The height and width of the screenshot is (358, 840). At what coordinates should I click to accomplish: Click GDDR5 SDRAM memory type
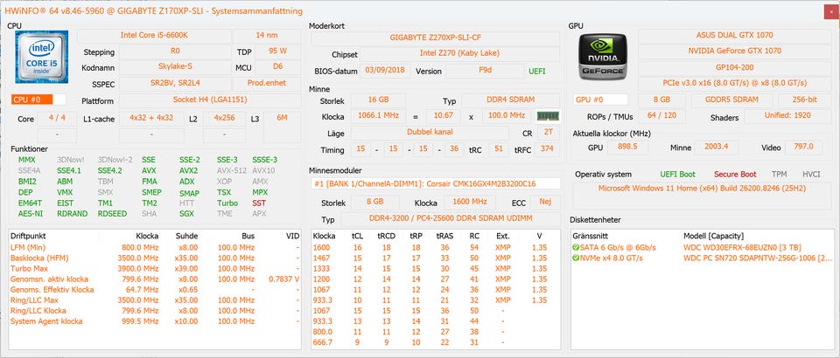click(x=731, y=100)
